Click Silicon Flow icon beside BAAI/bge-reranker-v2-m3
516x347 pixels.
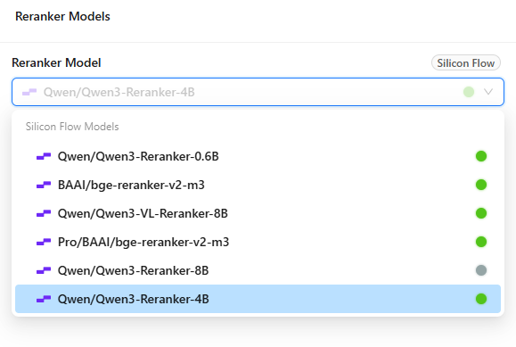point(44,185)
